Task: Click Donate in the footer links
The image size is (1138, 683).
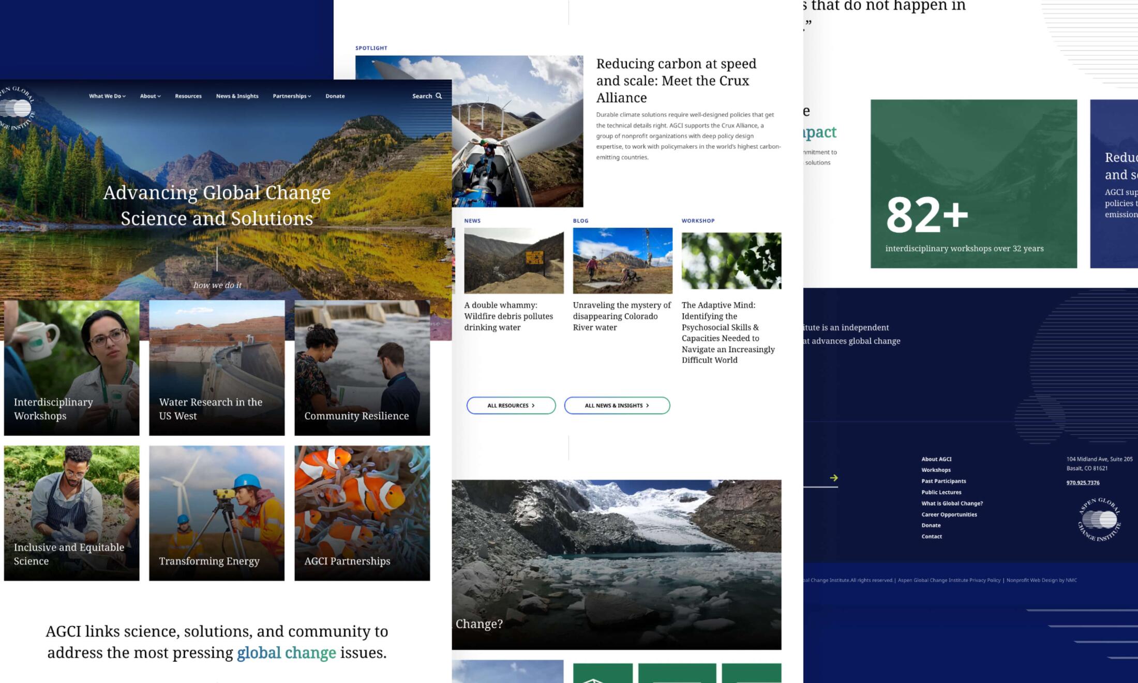Action: [x=931, y=525]
